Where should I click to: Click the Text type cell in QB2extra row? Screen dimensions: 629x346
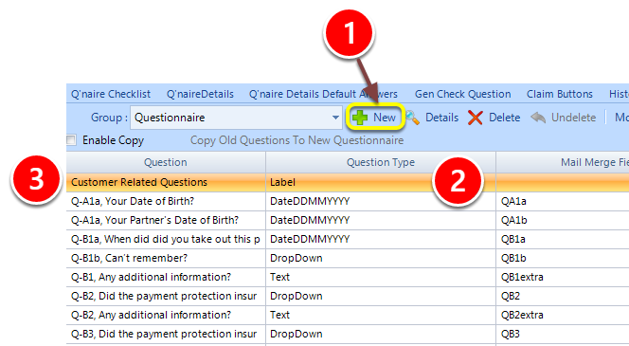(x=381, y=315)
